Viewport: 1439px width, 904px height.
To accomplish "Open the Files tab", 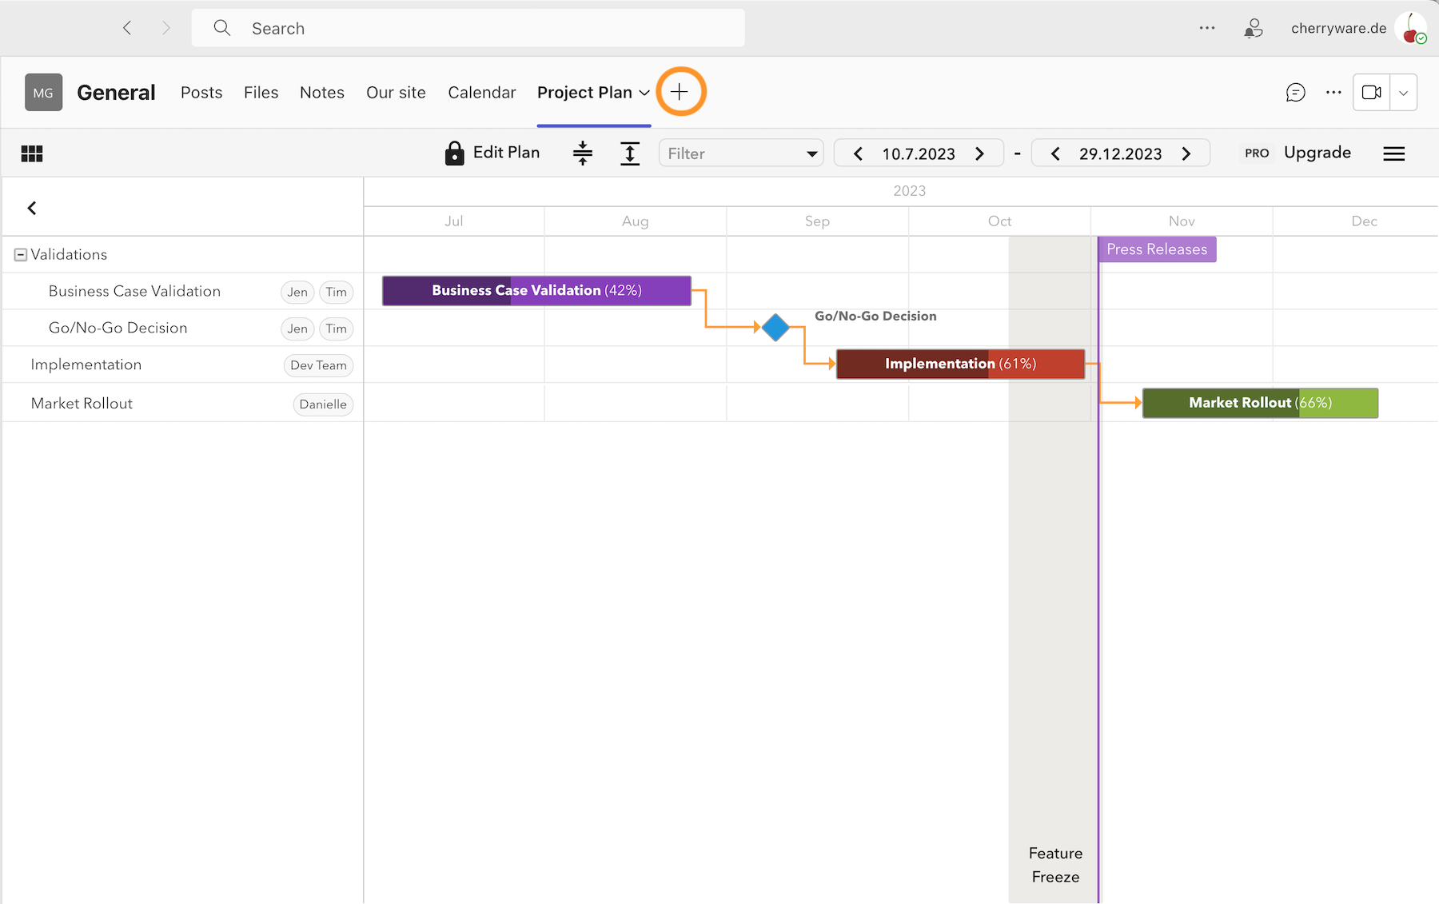I will click(x=261, y=93).
